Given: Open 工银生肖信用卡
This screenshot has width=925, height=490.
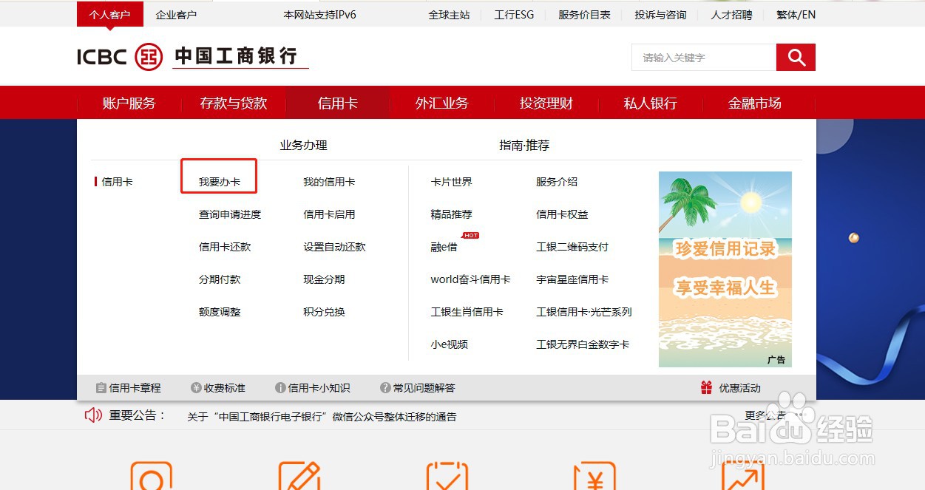Looking at the screenshot, I should (x=467, y=312).
